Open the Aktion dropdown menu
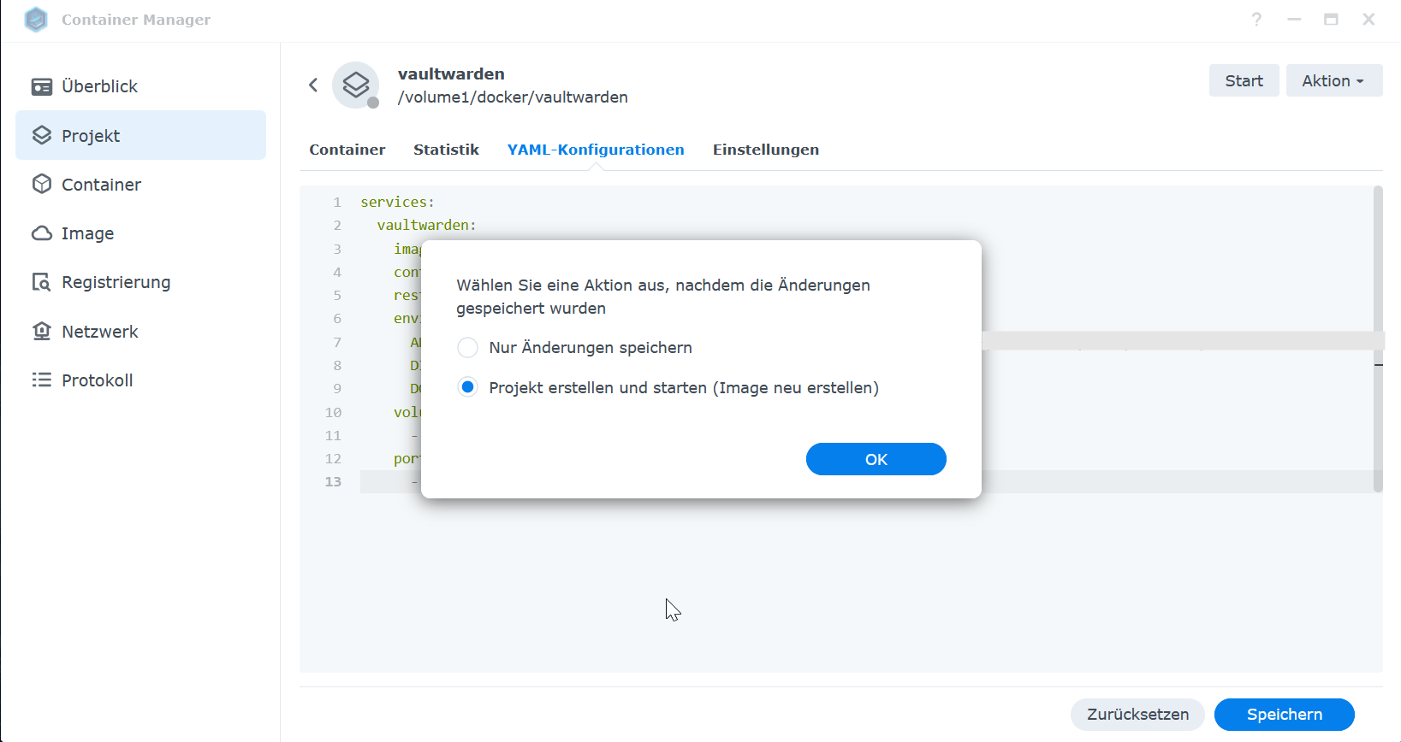Viewport: 1401px width, 742px height. click(1333, 80)
